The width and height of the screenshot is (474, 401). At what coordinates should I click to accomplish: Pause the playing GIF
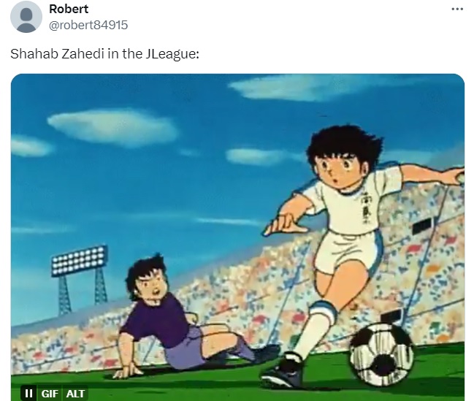[x=28, y=394]
